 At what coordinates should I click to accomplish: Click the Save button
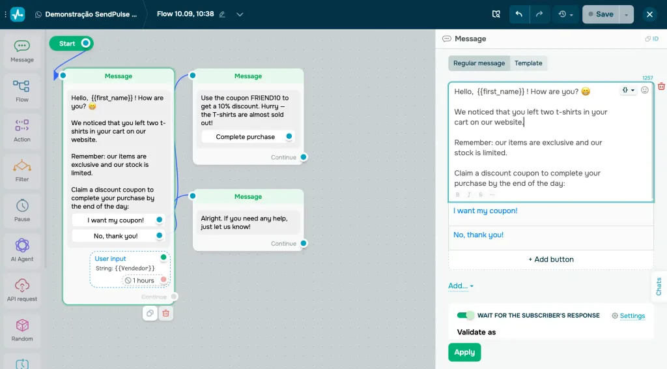(601, 14)
